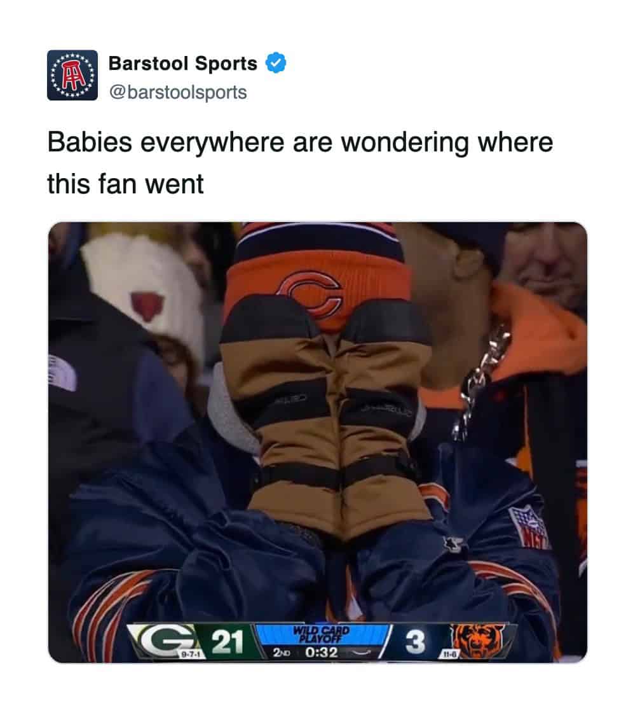
Task: Click the bear logo on white hat
Action: pyautogui.click(x=147, y=305)
